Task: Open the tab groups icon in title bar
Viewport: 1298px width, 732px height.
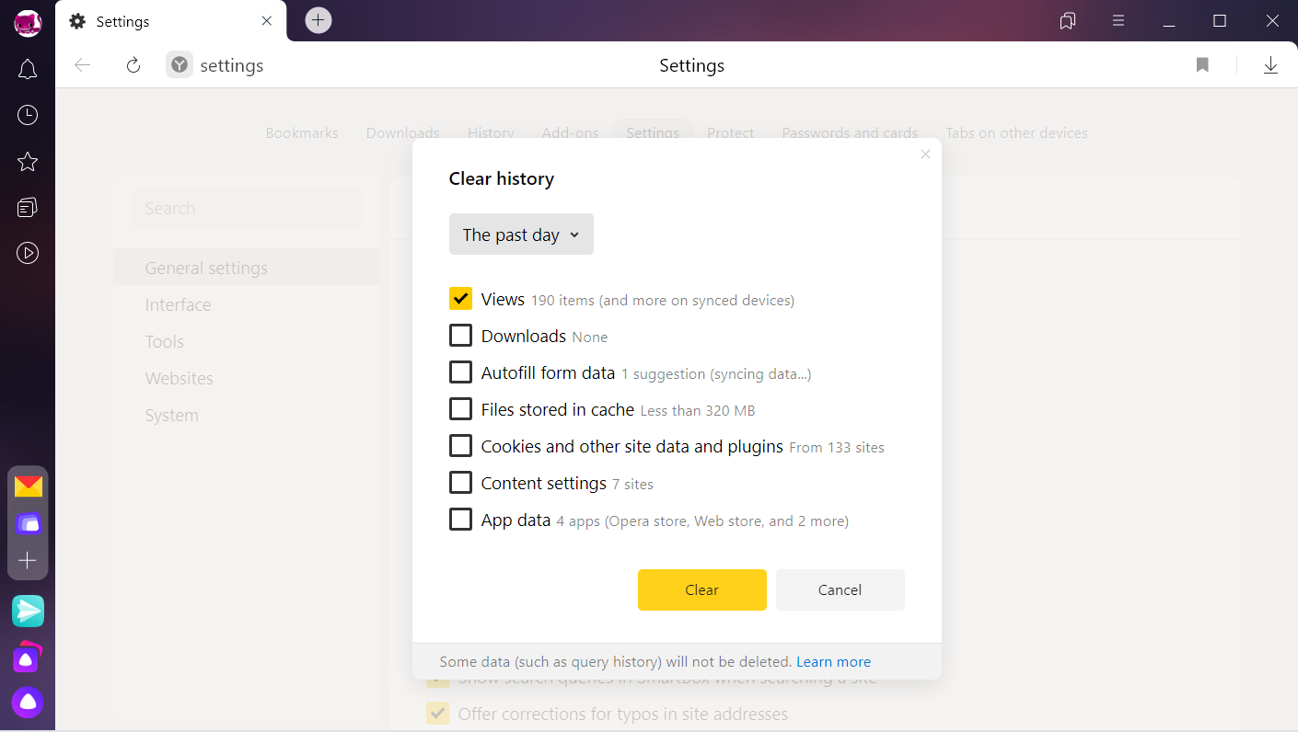Action: [x=1068, y=20]
